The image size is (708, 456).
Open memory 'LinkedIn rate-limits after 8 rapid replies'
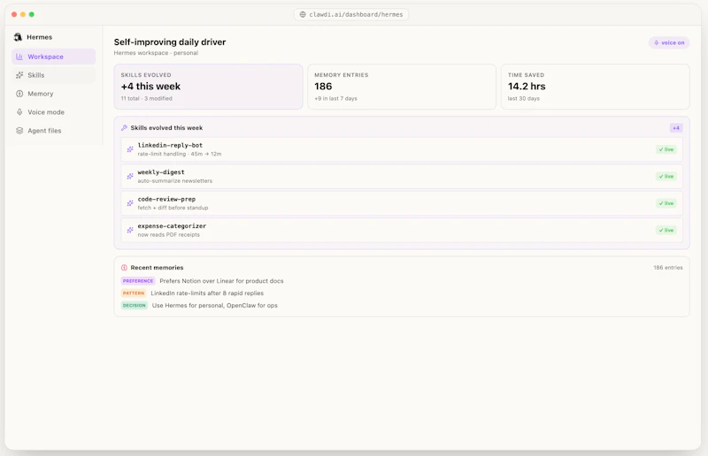pos(207,293)
